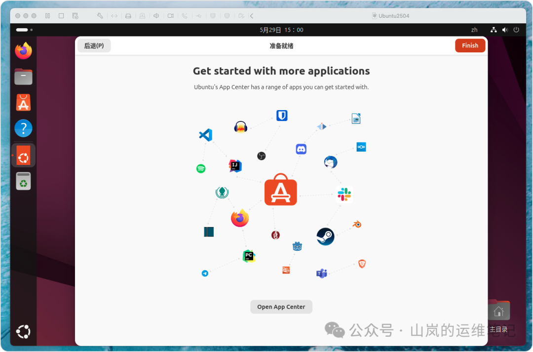Click the IntelliJ IDEA icon
The height and width of the screenshot is (352, 533).
(x=235, y=165)
